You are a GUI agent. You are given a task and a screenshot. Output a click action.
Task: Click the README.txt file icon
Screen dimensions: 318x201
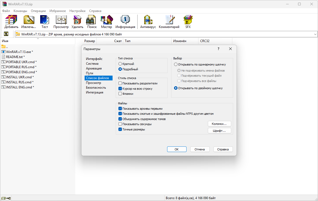(3, 57)
